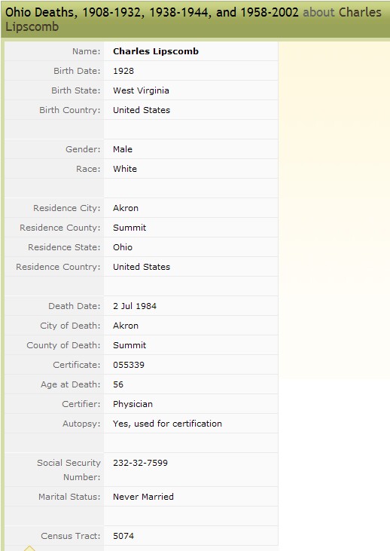This screenshot has height=551, width=390.
Task: Click the Residence City value Akron
Action: click(125, 208)
